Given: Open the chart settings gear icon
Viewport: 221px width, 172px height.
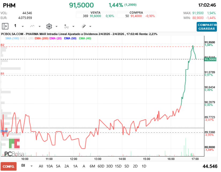Looking at the screenshot, I should tap(49, 26).
